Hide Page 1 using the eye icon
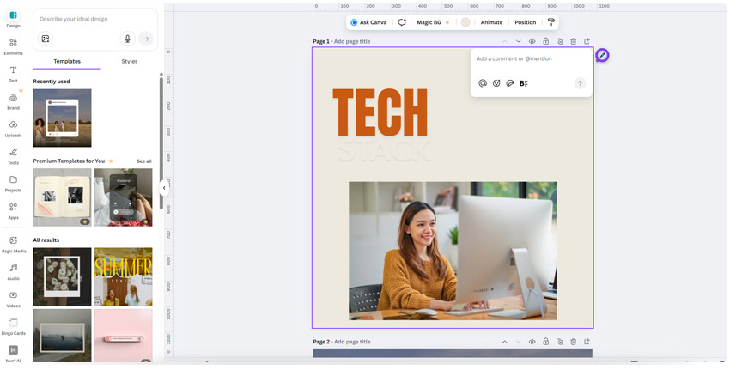Viewport: 730px width, 370px height. [x=532, y=41]
